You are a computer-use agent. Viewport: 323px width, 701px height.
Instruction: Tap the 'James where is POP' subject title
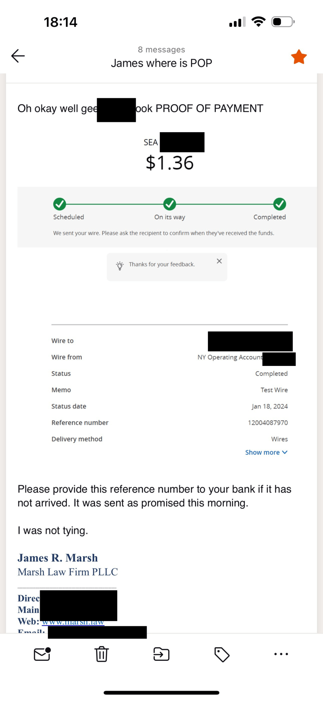(161, 63)
